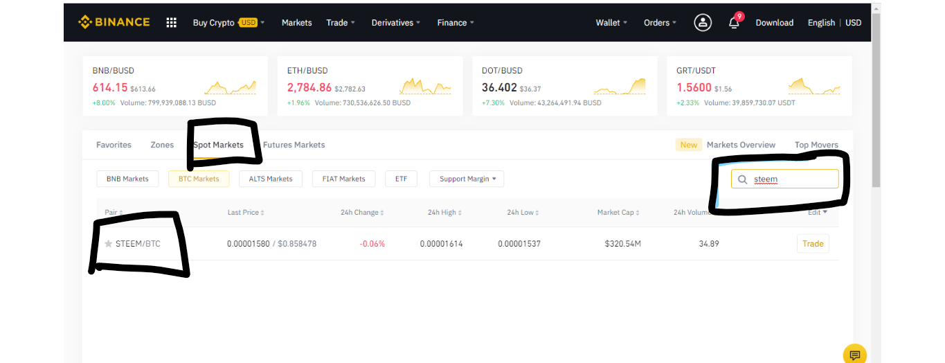Expand the Orders menu
The height and width of the screenshot is (363, 945).
click(x=660, y=23)
